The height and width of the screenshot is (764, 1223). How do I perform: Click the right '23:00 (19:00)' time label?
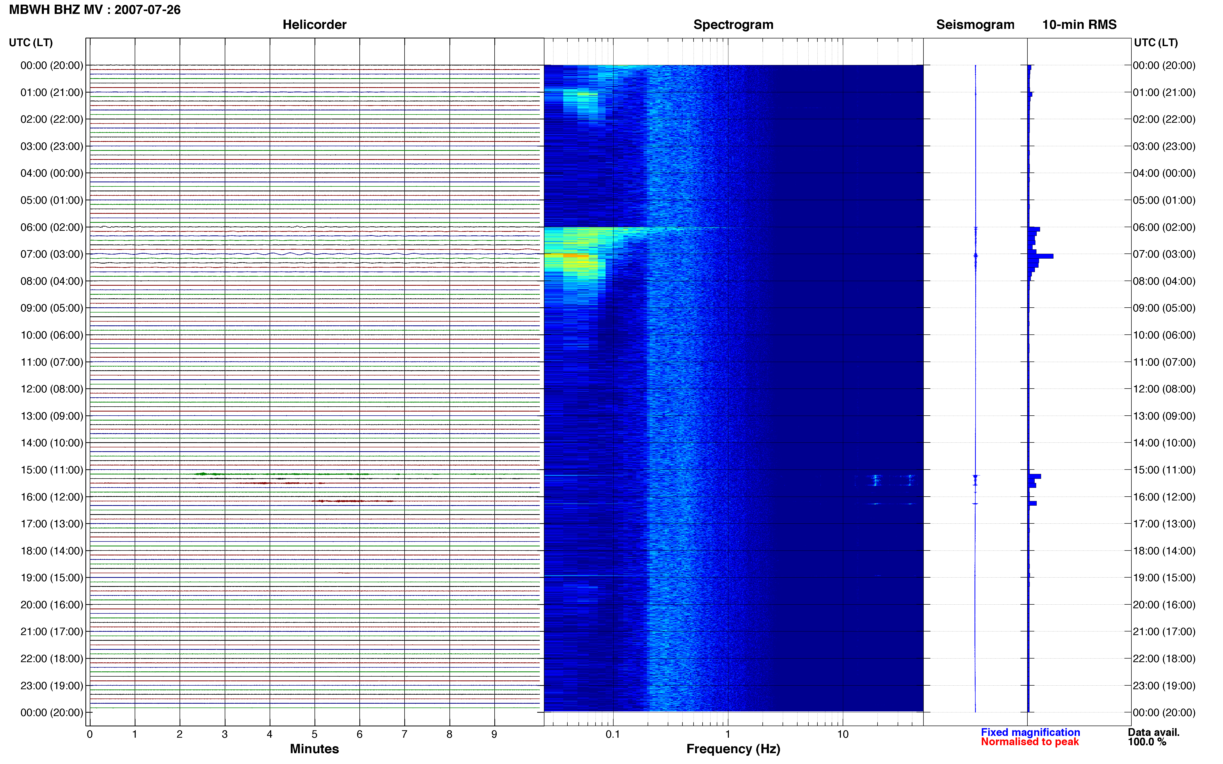(x=1164, y=686)
